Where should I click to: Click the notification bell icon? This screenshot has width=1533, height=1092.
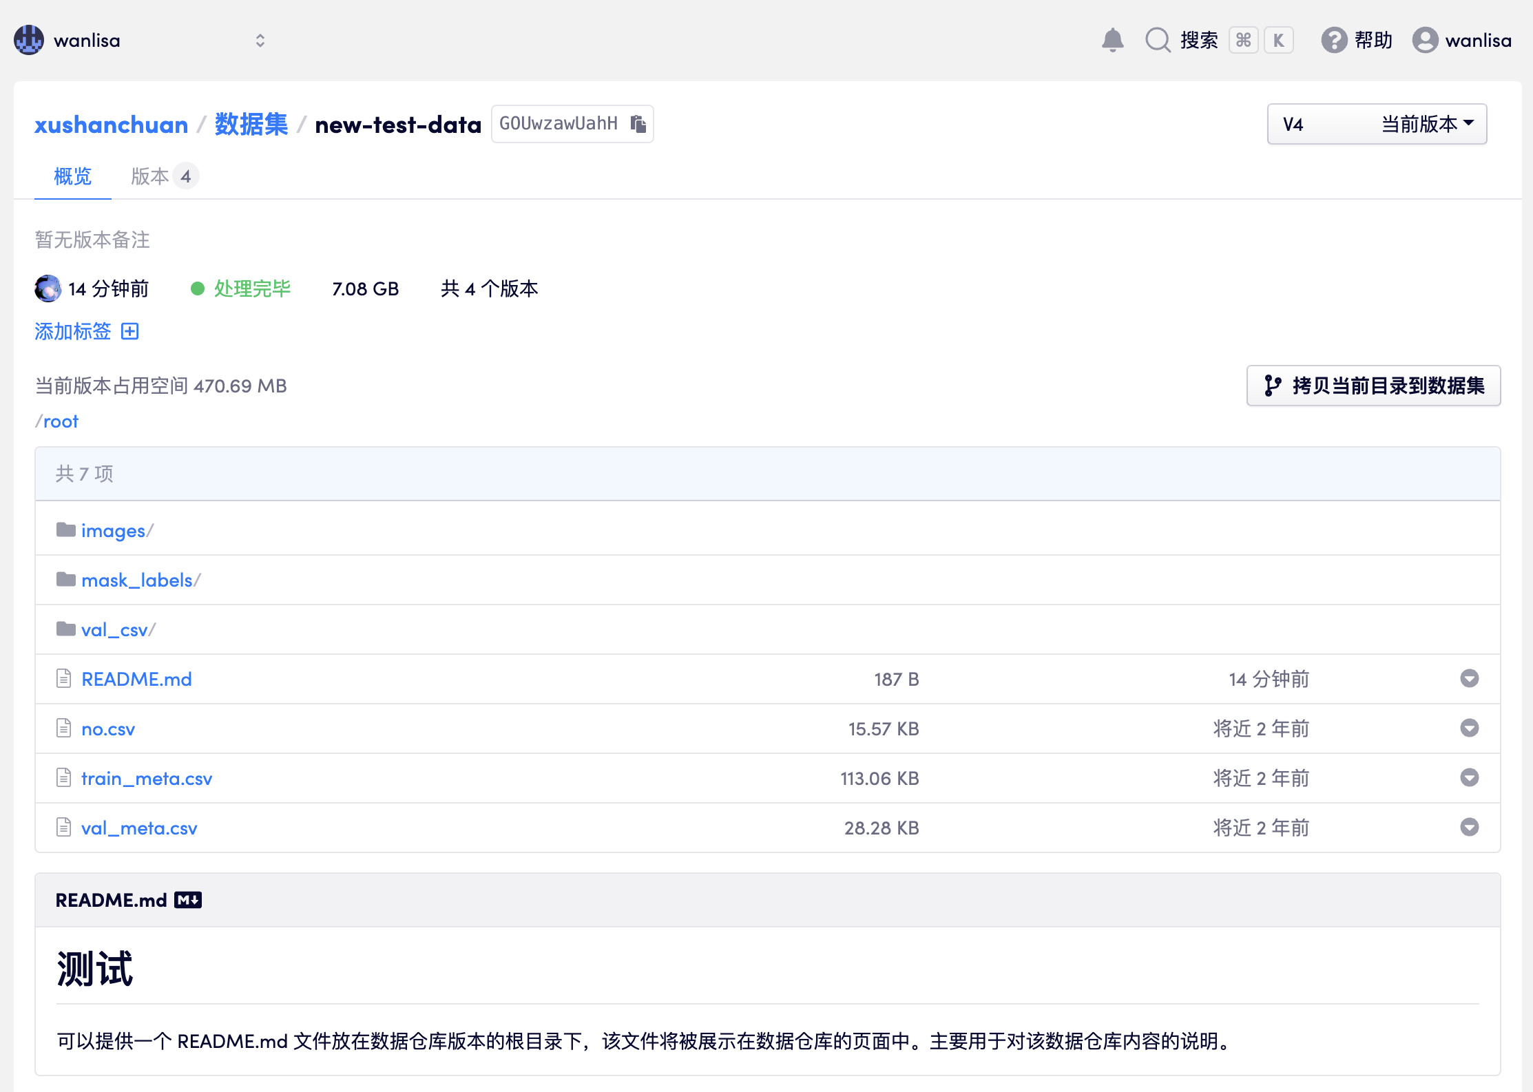1112,40
